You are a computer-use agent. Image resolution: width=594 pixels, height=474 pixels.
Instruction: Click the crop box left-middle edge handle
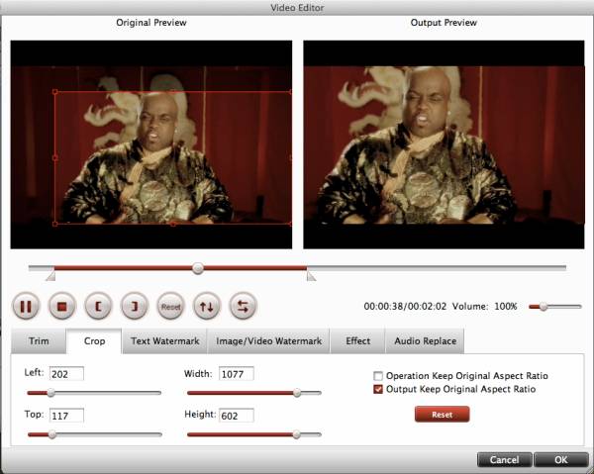(55, 158)
